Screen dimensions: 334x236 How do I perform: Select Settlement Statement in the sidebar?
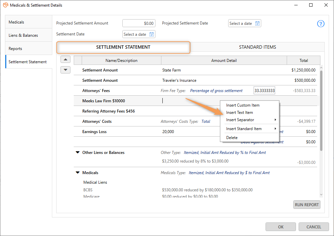tap(28, 62)
